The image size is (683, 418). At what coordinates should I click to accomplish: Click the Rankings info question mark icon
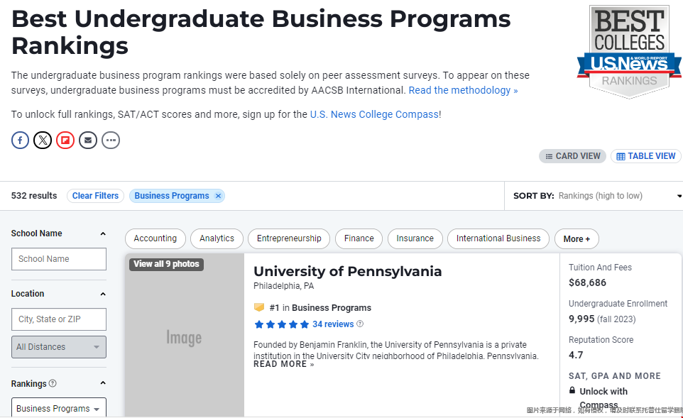click(x=53, y=383)
